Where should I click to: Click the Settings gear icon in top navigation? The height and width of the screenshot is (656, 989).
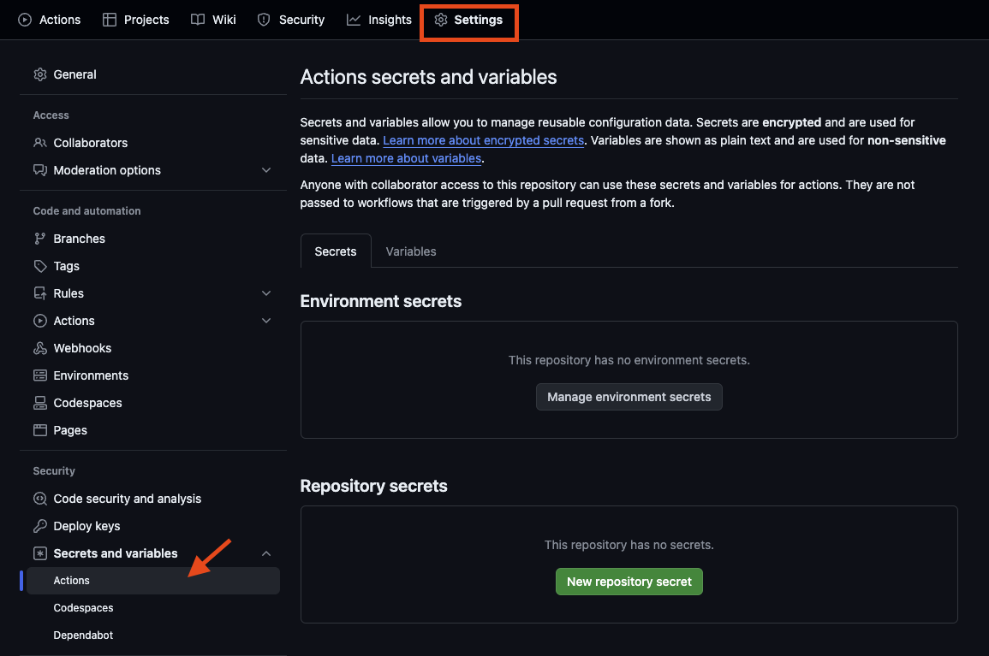[x=440, y=19]
